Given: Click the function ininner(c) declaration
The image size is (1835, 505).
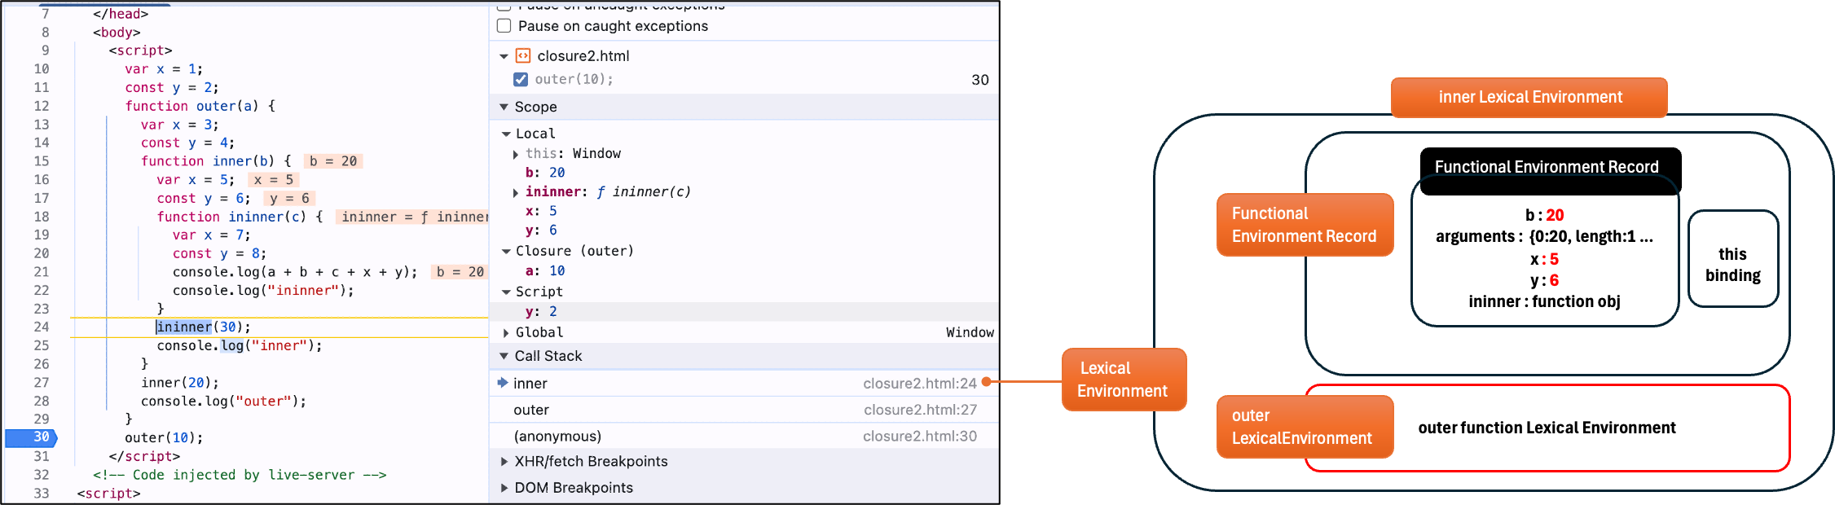Looking at the screenshot, I should [x=240, y=217].
